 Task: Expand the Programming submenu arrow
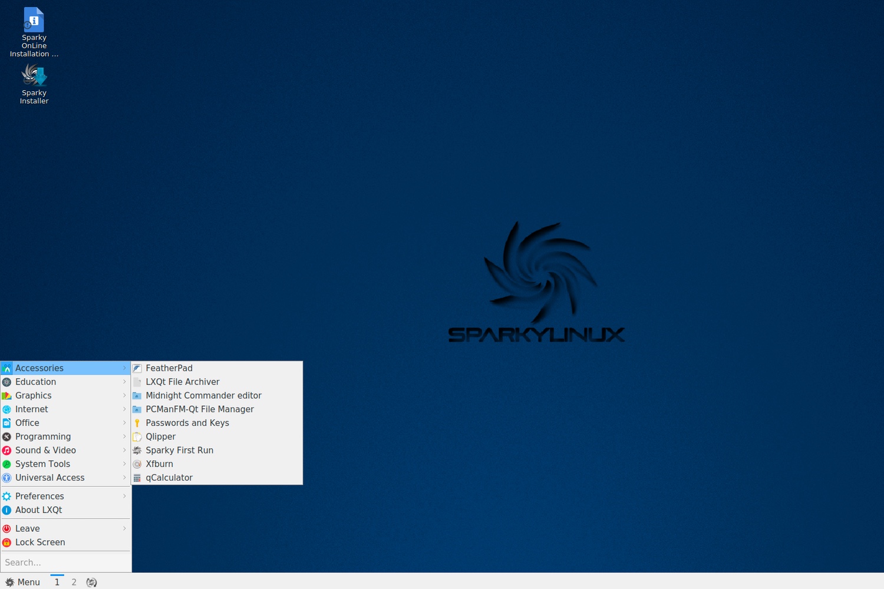click(x=124, y=436)
